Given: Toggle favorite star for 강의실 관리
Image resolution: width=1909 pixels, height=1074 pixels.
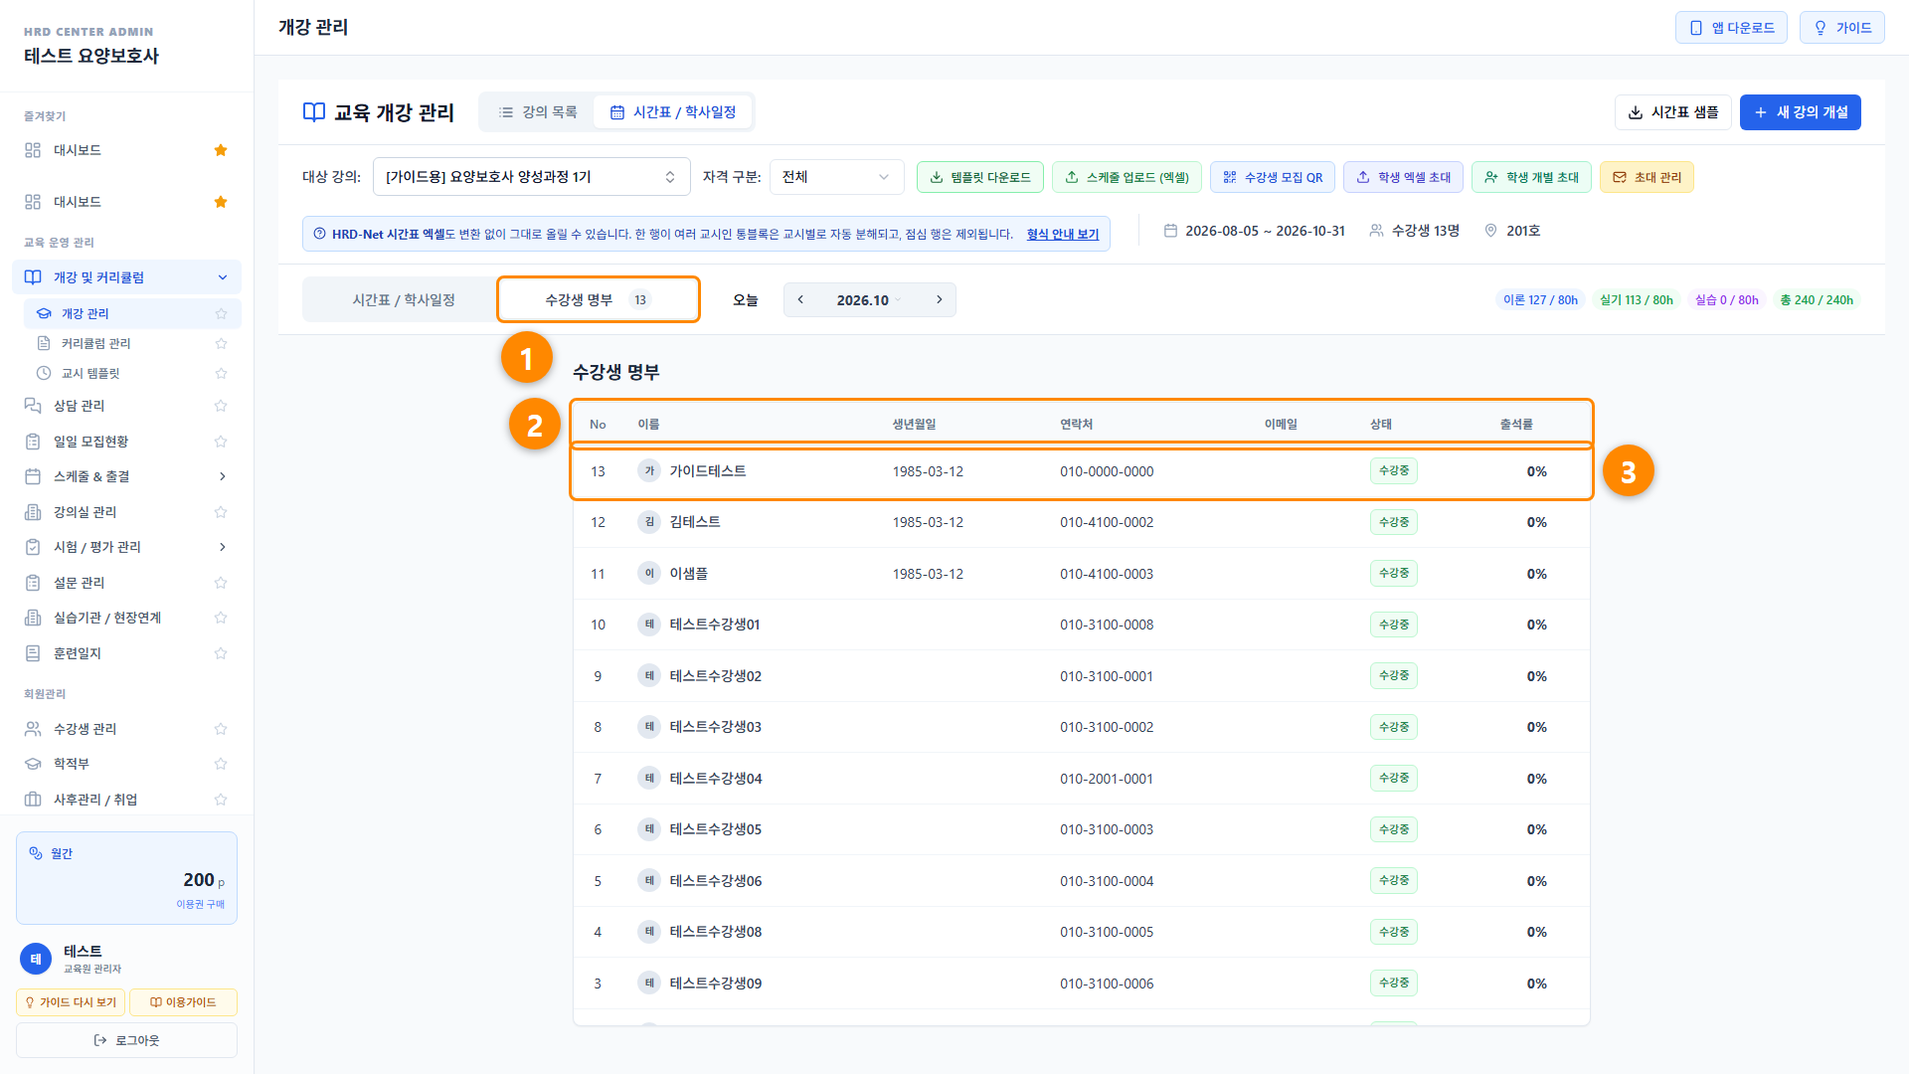Looking at the screenshot, I should coord(221,512).
